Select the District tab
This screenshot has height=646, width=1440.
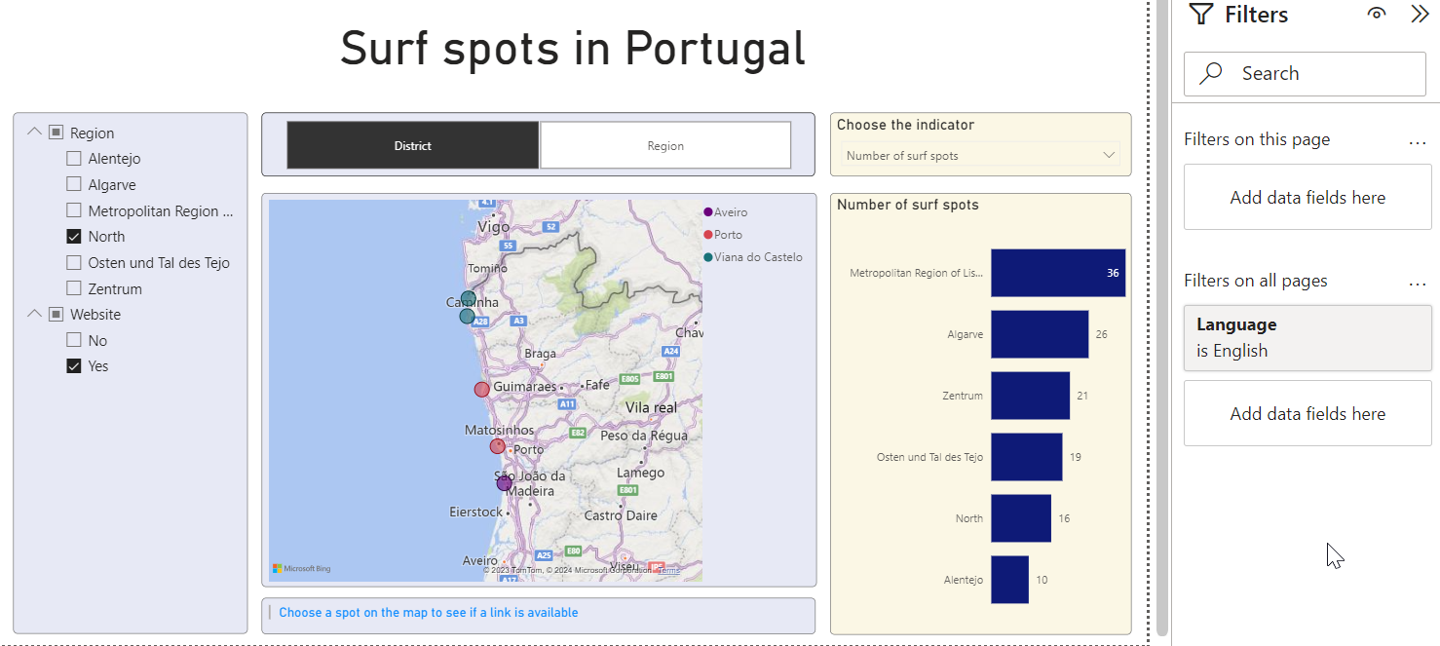tap(413, 145)
